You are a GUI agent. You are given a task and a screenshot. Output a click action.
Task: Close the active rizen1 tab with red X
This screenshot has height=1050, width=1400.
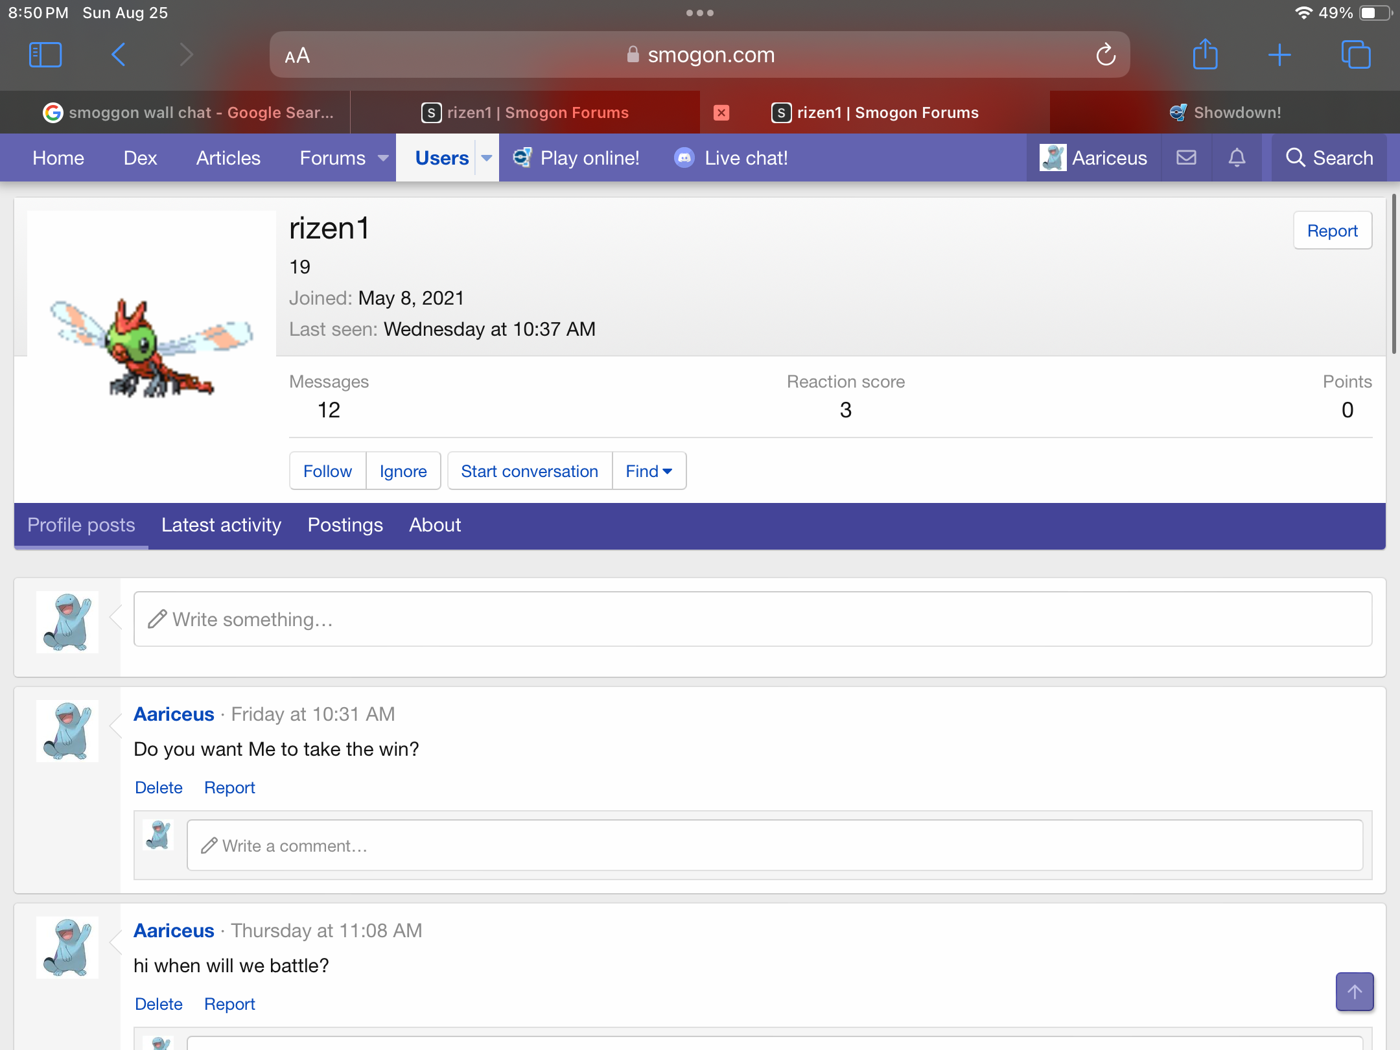(x=721, y=113)
